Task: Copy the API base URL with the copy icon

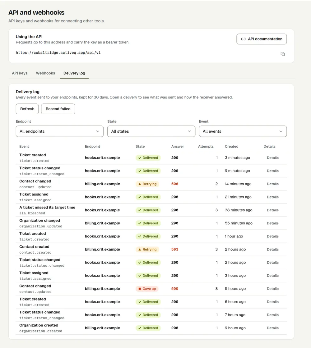Action: pos(283,54)
